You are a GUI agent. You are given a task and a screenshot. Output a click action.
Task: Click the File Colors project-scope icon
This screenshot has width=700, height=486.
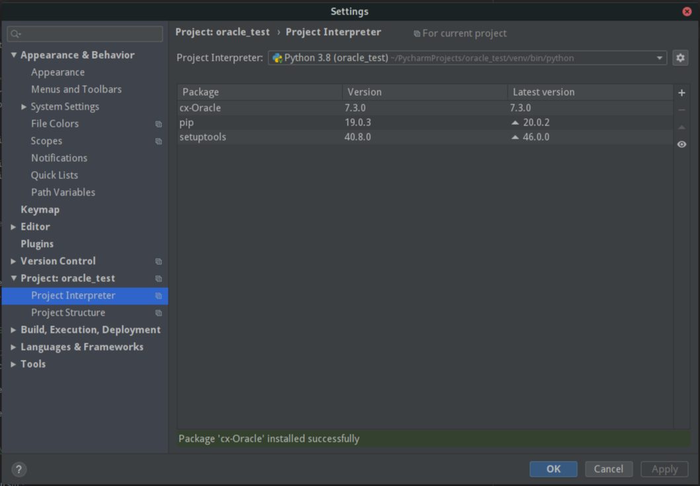[159, 124]
